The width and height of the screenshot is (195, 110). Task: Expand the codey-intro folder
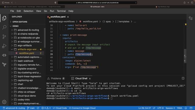24,100
